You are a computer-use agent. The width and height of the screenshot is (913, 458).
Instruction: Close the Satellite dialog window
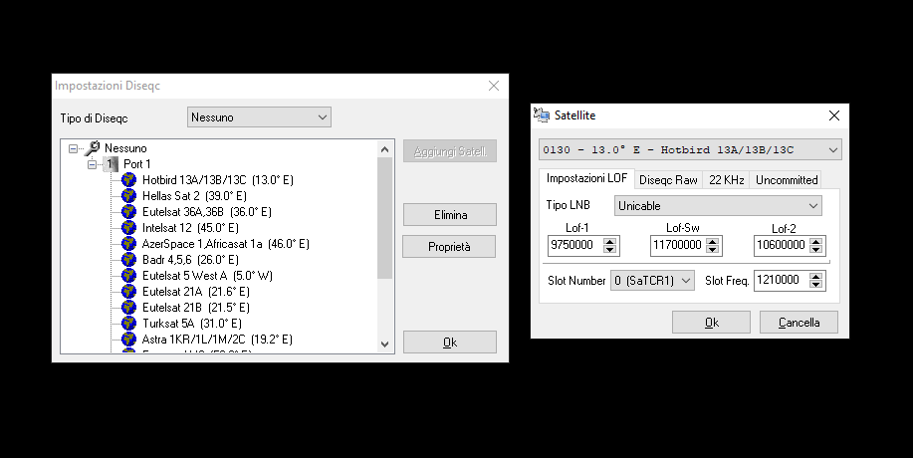(833, 115)
